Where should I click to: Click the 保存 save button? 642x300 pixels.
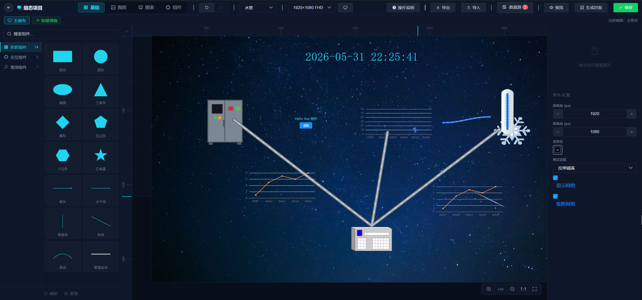click(625, 8)
